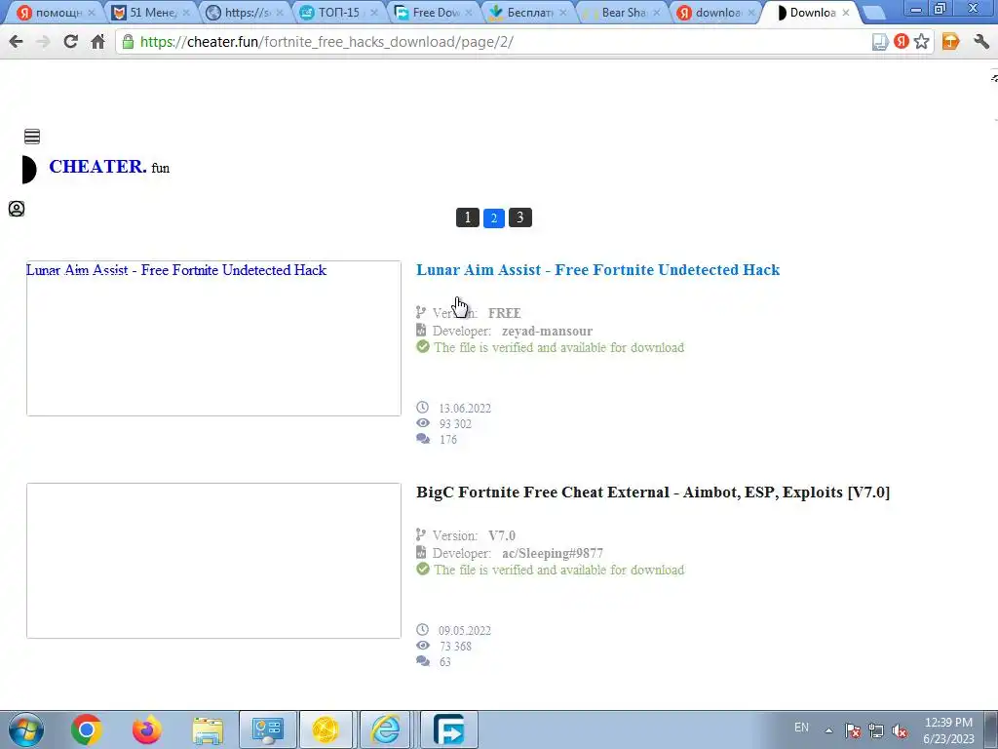Open the home page icon in the toolbar

click(97, 42)
